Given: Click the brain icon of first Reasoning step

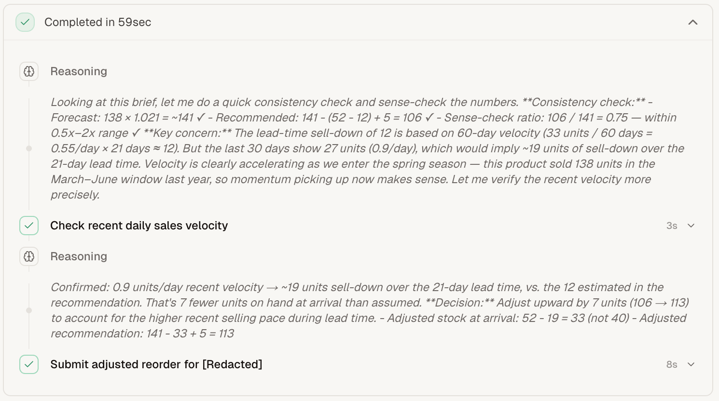Looking at the screenshot, I should [29, 71].
